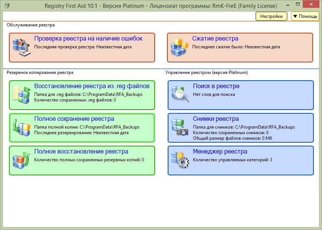The width and height of the screenshot is (322, 230).
Task: Click the Обслуживание реестра section label
Action: click(x=30, y=25)
